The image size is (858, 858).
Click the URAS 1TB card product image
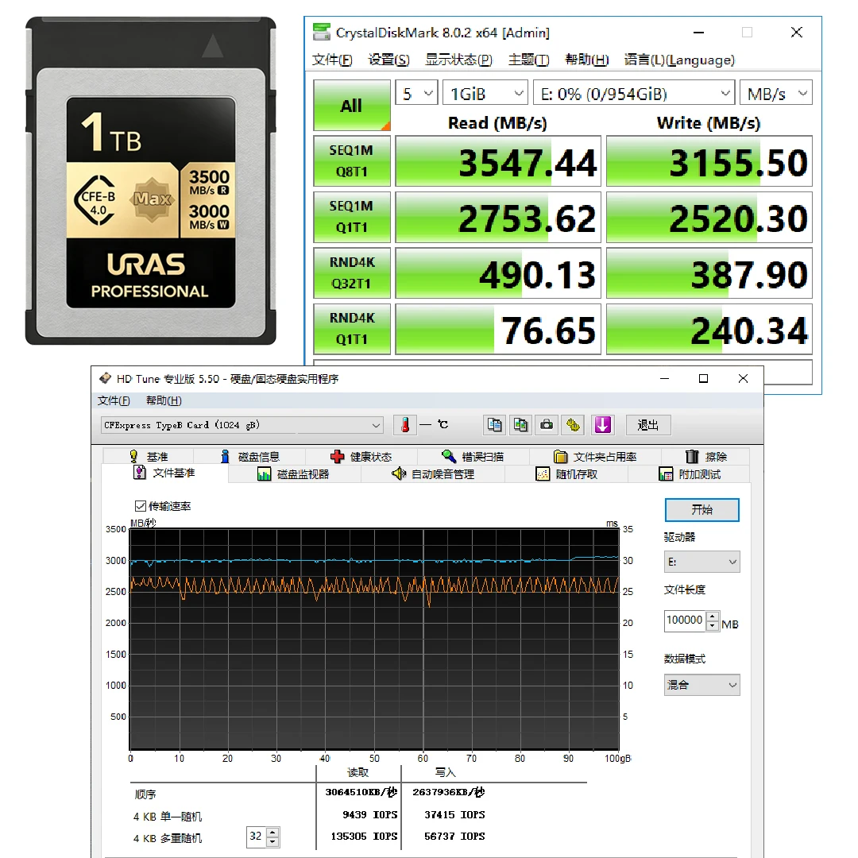point(151,180)
